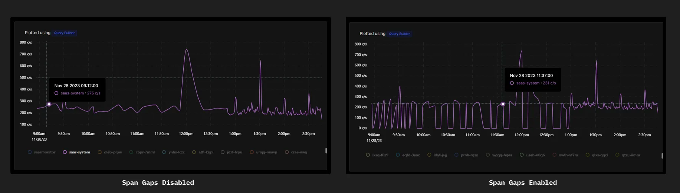
Task: Click right chart legend scrollbar handle
Action: point(662,156)
